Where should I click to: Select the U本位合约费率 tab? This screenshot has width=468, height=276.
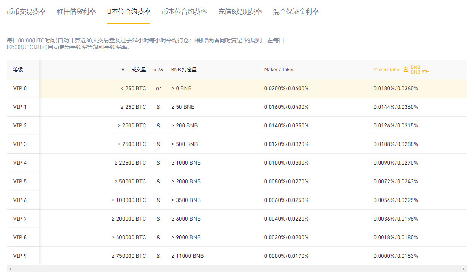pos(128,12)
